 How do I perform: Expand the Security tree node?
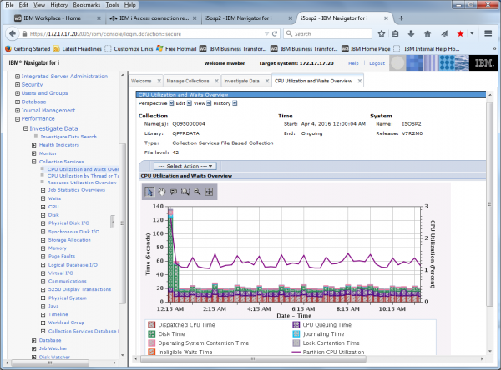point(18,85)
